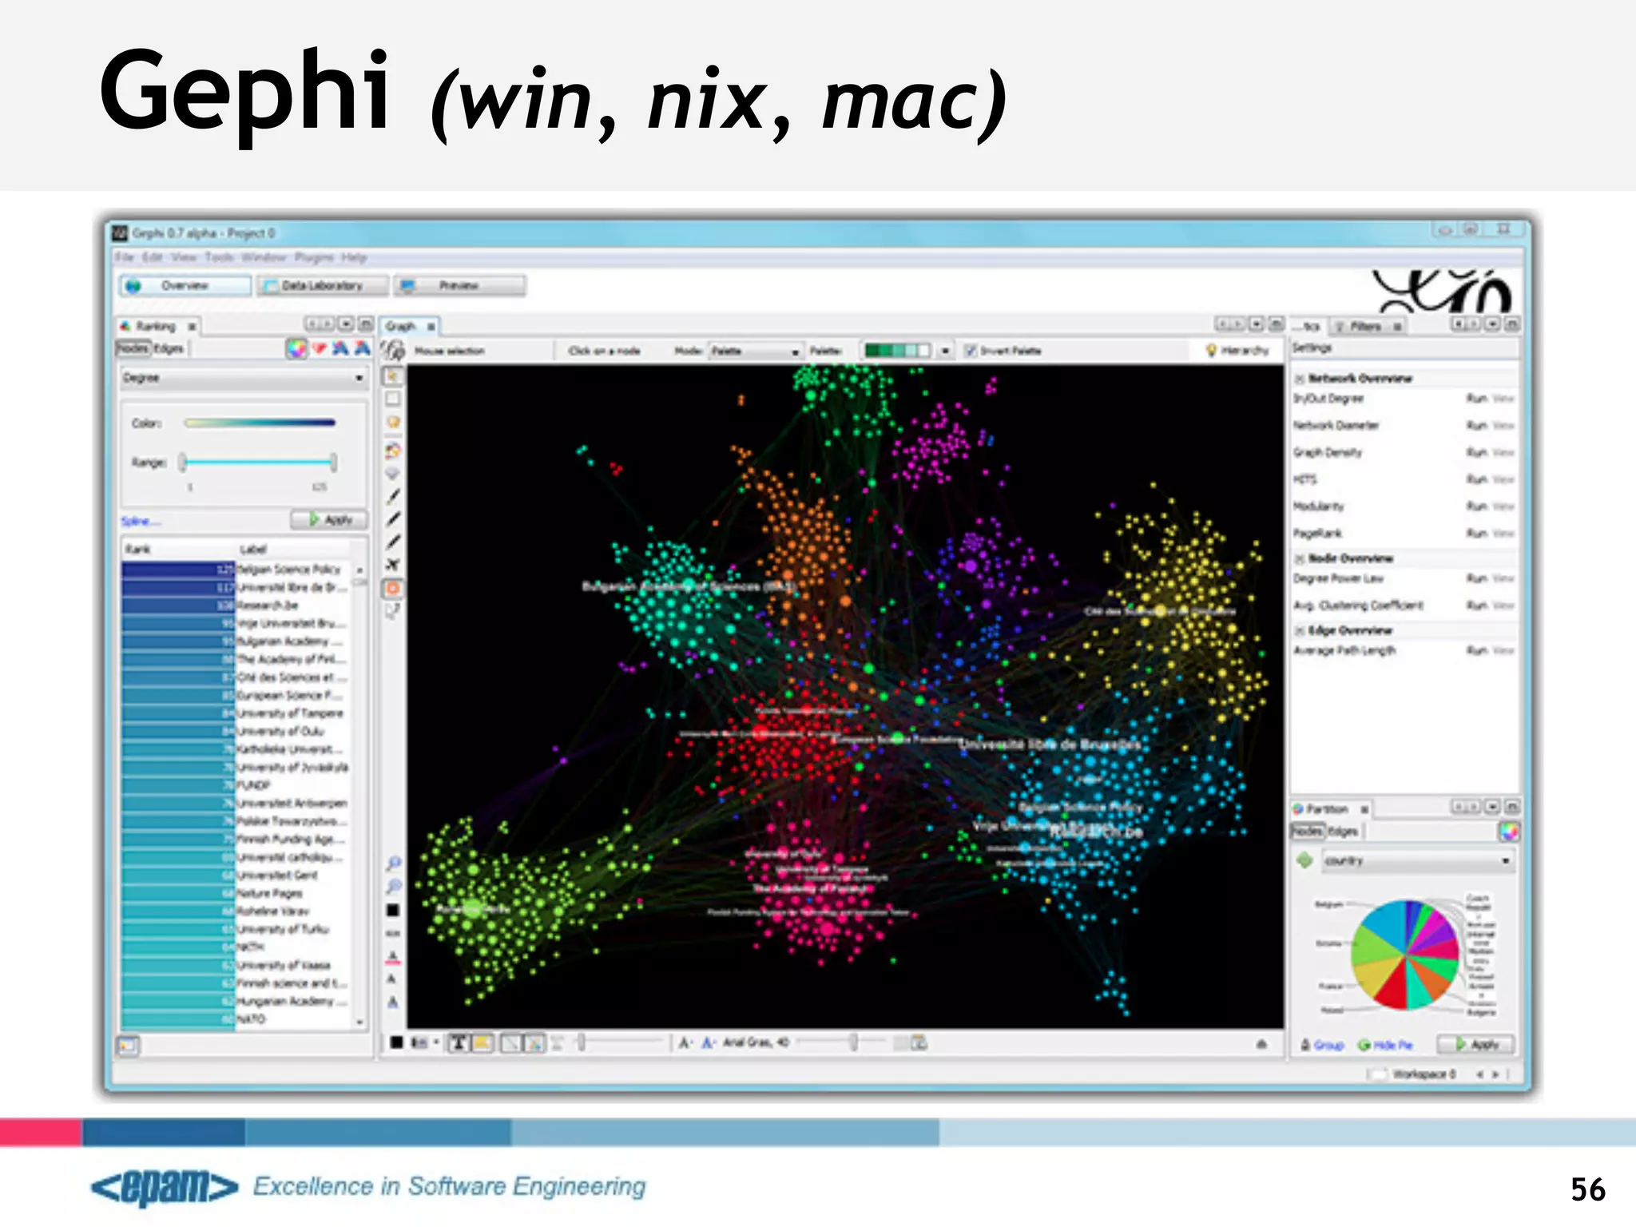The image size is (1636, 1227).
Task: Switch Ranking panel to Edges toggle
Action: [x=169, y=348]
